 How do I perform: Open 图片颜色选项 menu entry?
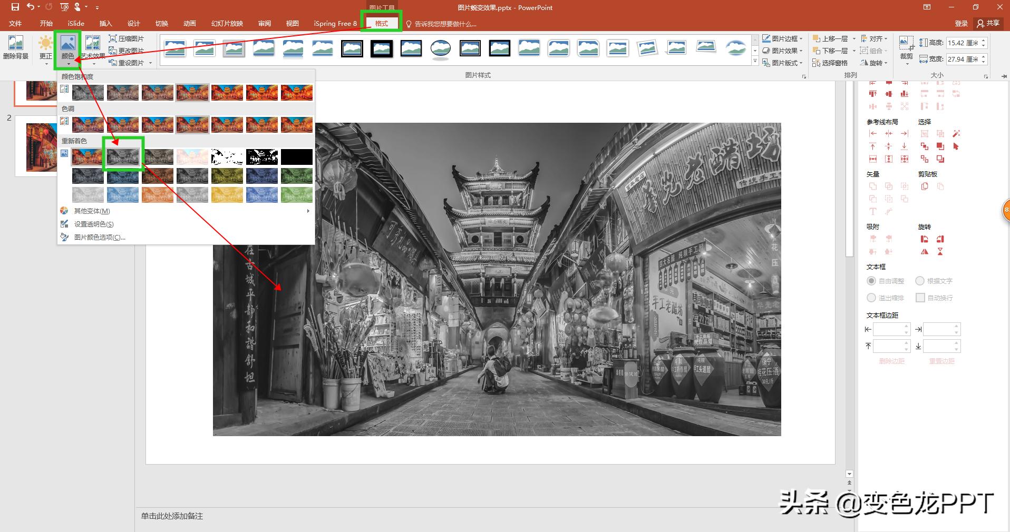coord(99,237)
